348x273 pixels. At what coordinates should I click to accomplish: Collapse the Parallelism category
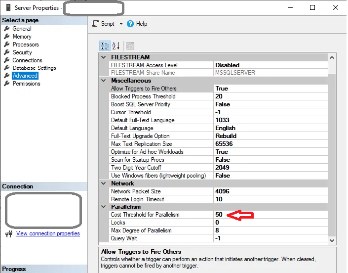tap(103, 207)
